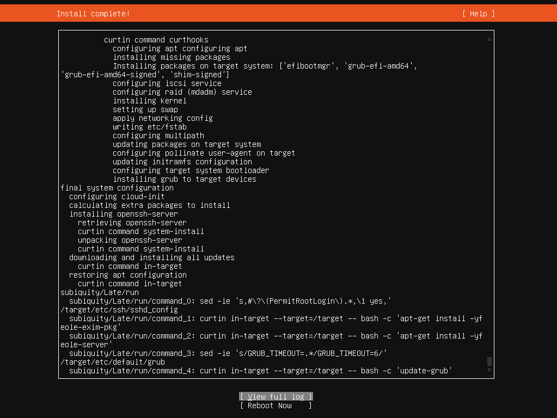
Task: Click the "'grub-efi-amd64-signed', 'shim-signed']" line
Action: (x=145, y=75)
